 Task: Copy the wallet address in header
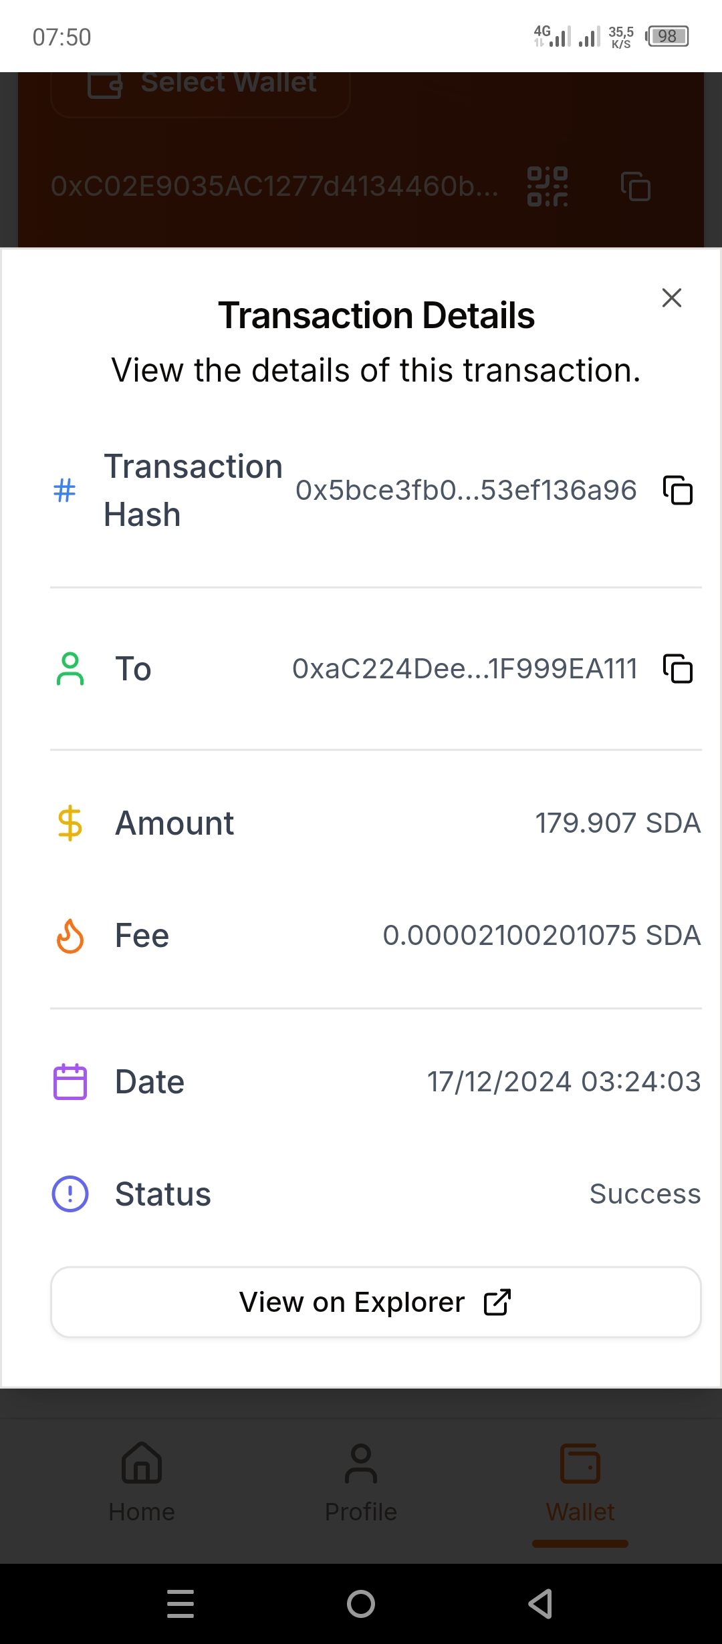(635, 186)
